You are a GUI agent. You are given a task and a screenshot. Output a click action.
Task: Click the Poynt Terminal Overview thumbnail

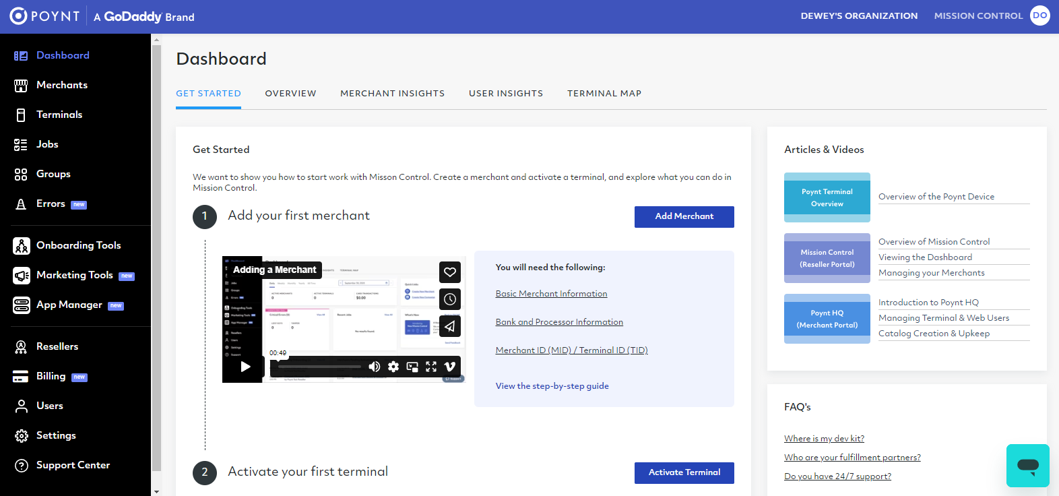coord(827,197)
